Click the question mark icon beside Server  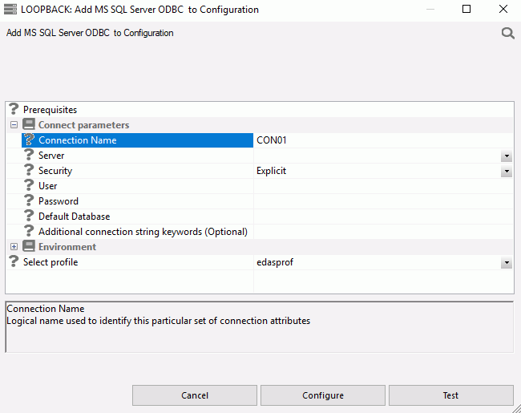coord(29,155)
